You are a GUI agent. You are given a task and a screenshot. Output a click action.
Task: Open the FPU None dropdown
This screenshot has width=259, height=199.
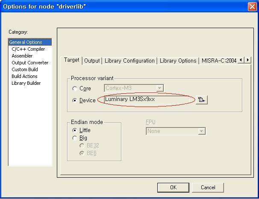pos(176,131)
